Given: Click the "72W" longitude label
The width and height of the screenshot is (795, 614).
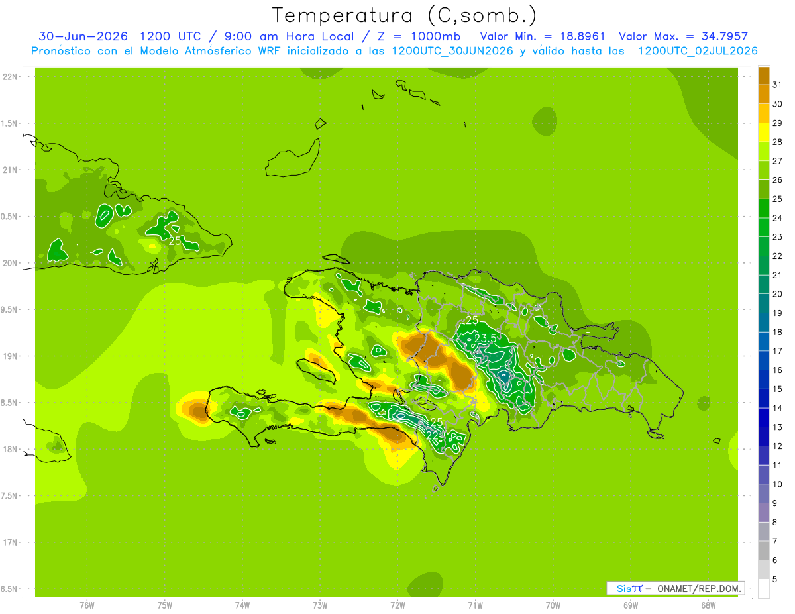Looking at the screenshot, I should [x=397, y=605].
